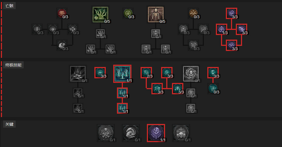Click the teal passive node showing 2/3
Image resolution: width=282 pixels, height=147 pixels.
click(x=146, y=73)
